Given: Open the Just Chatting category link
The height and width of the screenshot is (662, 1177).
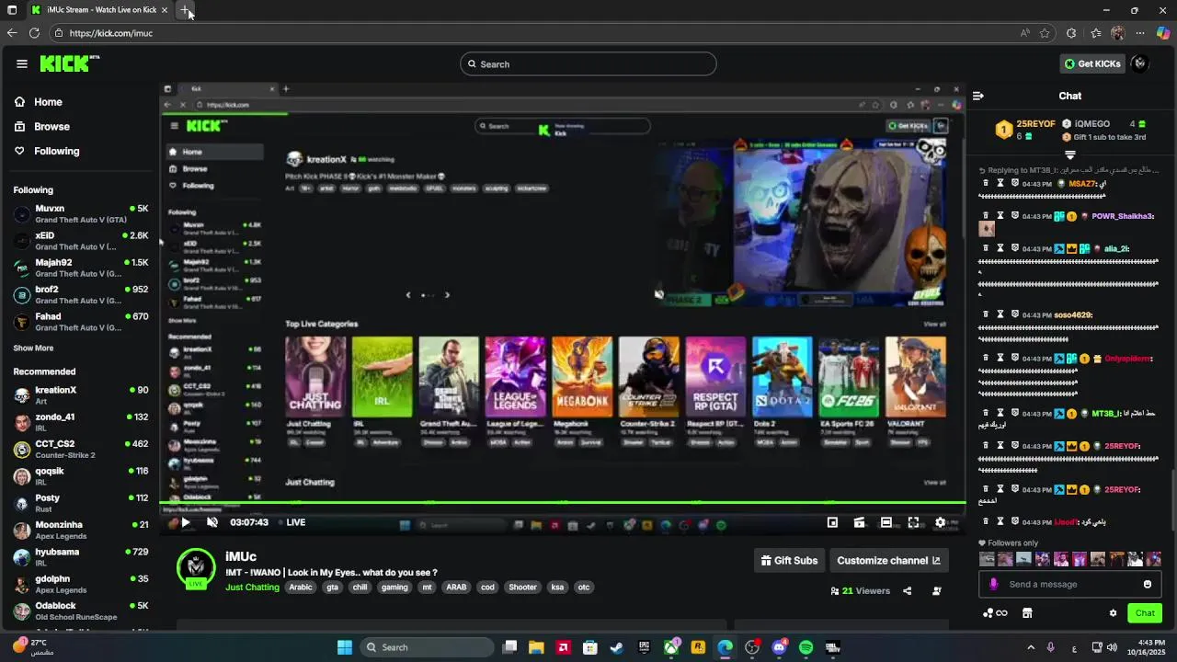Looking at the screenshot, I should [252, 588].
